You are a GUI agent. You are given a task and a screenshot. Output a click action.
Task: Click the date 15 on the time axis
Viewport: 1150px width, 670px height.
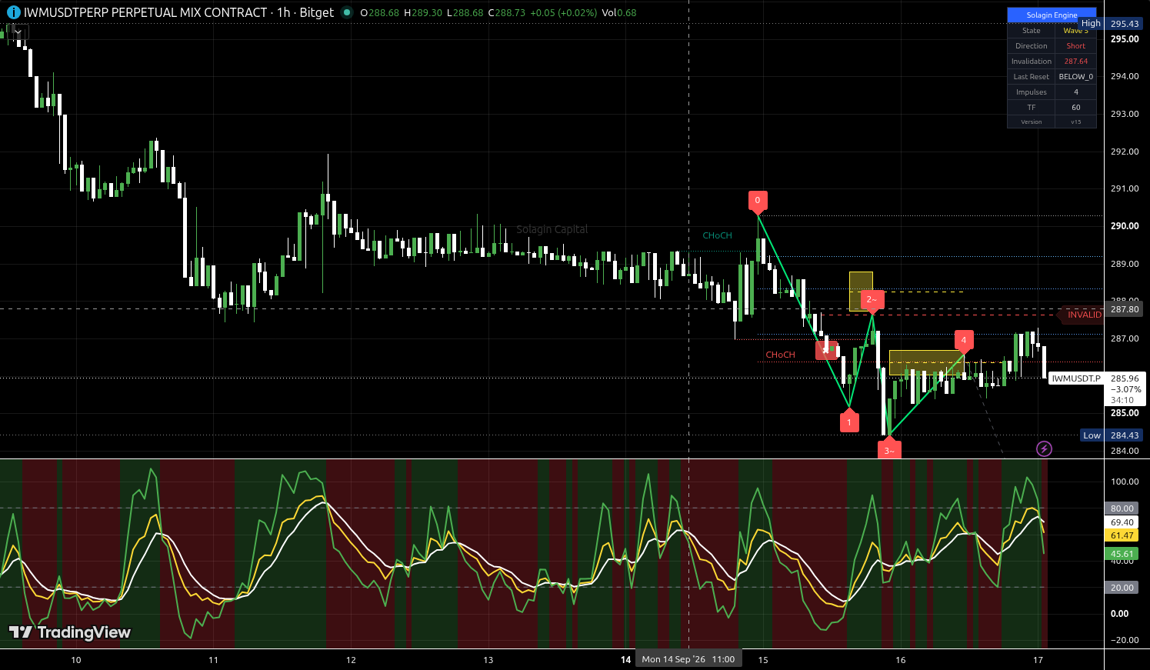[x=763, y=660]
